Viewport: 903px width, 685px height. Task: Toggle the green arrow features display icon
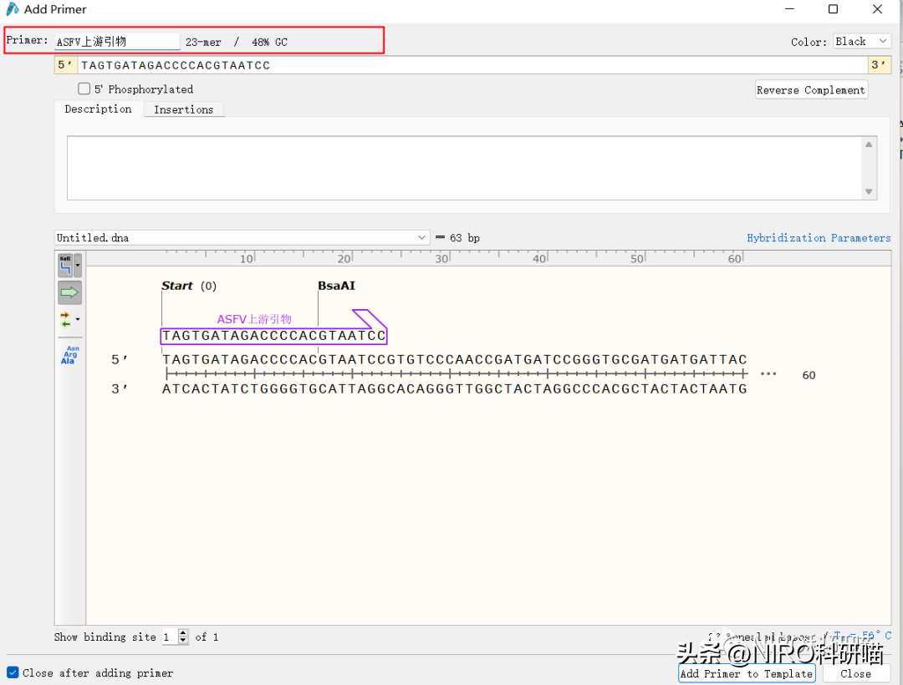pos(69,292)
